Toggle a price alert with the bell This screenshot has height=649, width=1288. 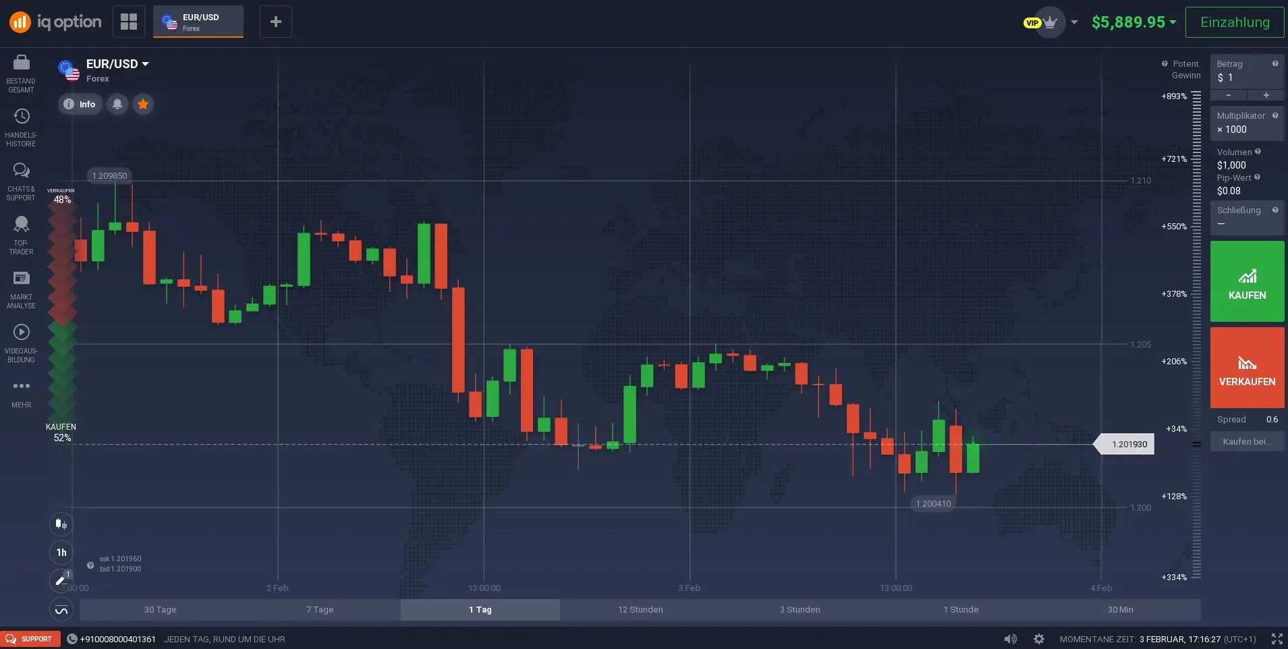click(117, 104)
